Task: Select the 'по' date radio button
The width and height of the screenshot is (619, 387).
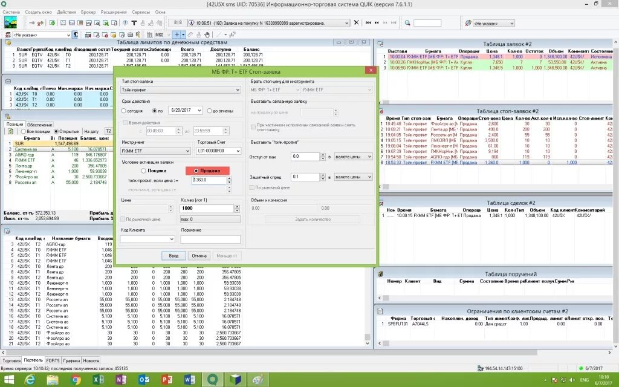Action: pos(154,111)
